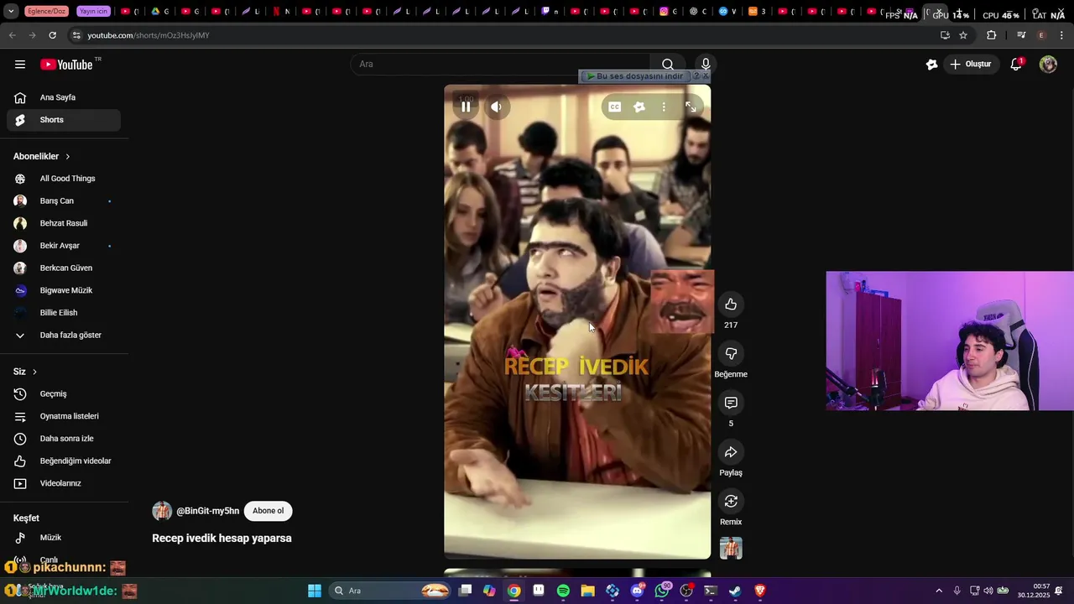Open the Barış Can channel
Screen dimensions: 1074x604
64,201
